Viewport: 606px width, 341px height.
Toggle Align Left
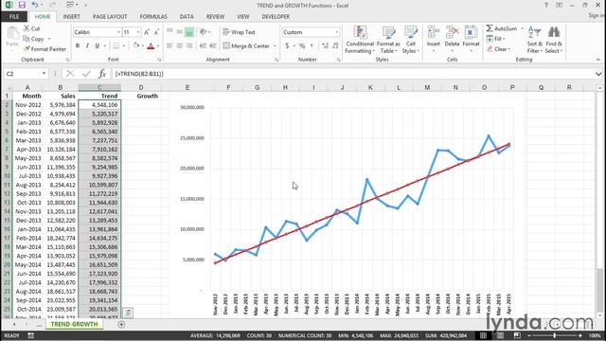[169, 45]
